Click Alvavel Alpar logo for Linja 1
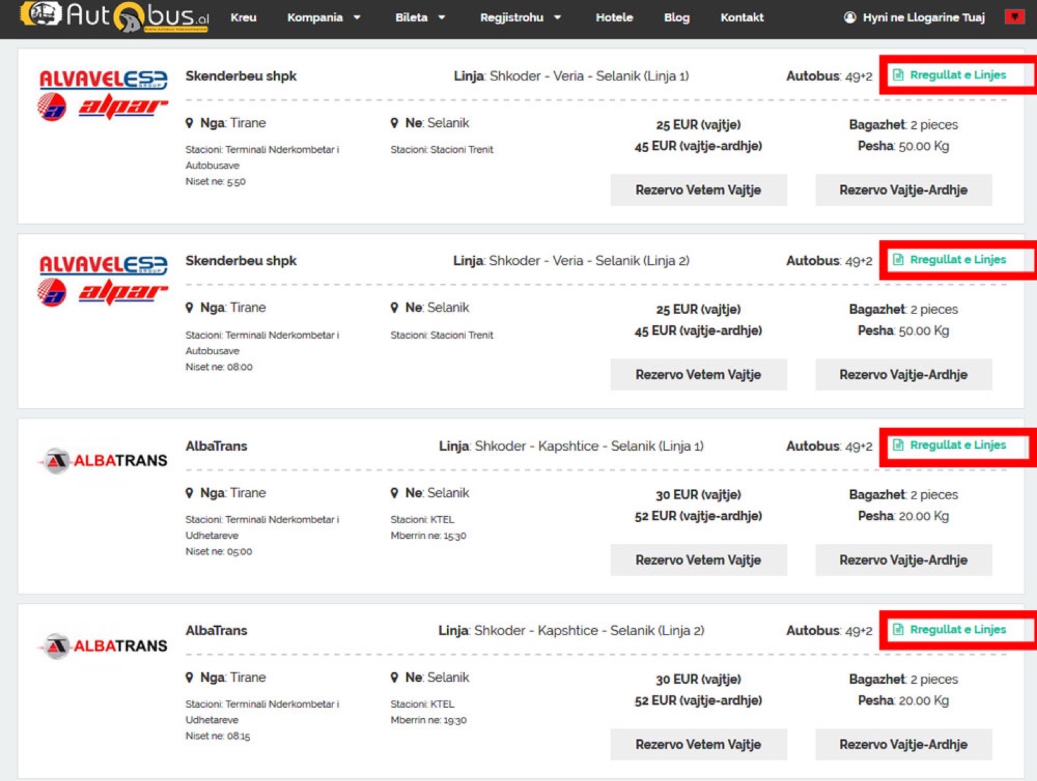This screenshot has height=781, width=1037. pyautogui.click(x=103, y=95)
